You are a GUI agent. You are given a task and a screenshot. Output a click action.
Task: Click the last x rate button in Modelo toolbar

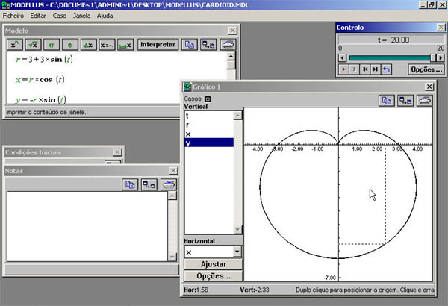click(125, 45)
